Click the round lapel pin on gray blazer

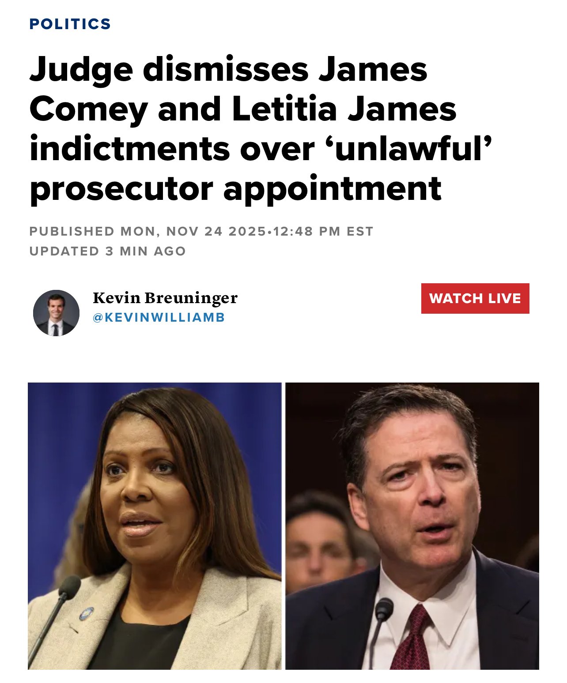point(86,614)
